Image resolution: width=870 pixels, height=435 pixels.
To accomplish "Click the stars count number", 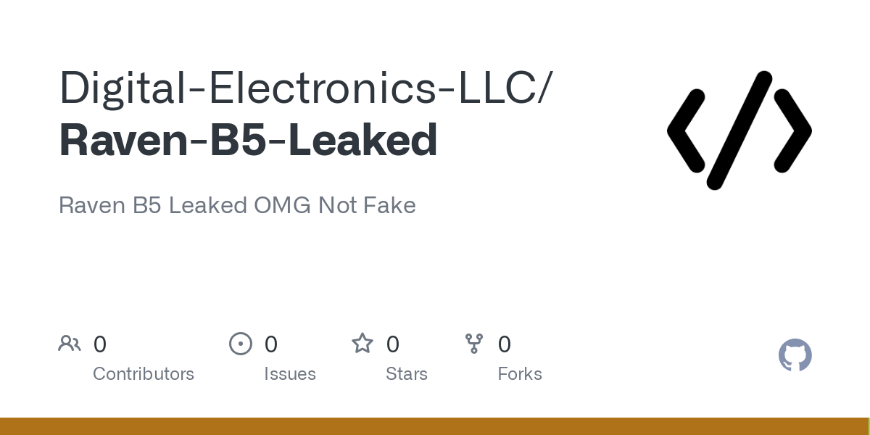I will 393,344.
